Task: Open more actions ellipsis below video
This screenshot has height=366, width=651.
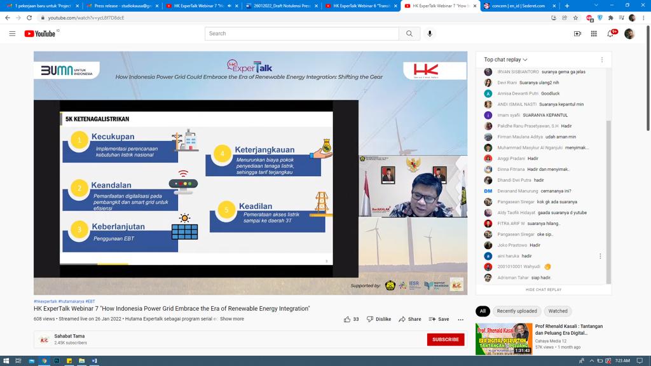Action: [461, 319]
